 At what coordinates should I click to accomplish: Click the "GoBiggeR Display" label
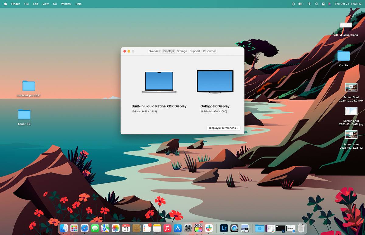coord(215,106)
